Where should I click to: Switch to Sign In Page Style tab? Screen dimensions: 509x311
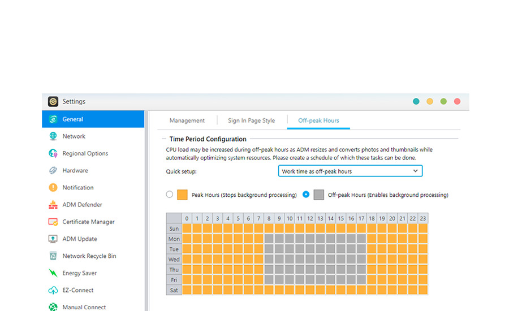click(x=251, y=120)
